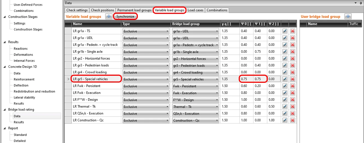Viewport: 364px width, 143px height.
Task: Edit the LR gr1a - TS row
Action: (285, 31)
